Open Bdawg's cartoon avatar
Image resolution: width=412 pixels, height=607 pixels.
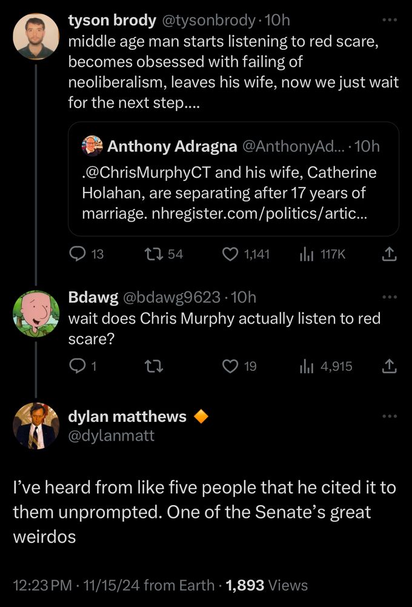[36, 314]
